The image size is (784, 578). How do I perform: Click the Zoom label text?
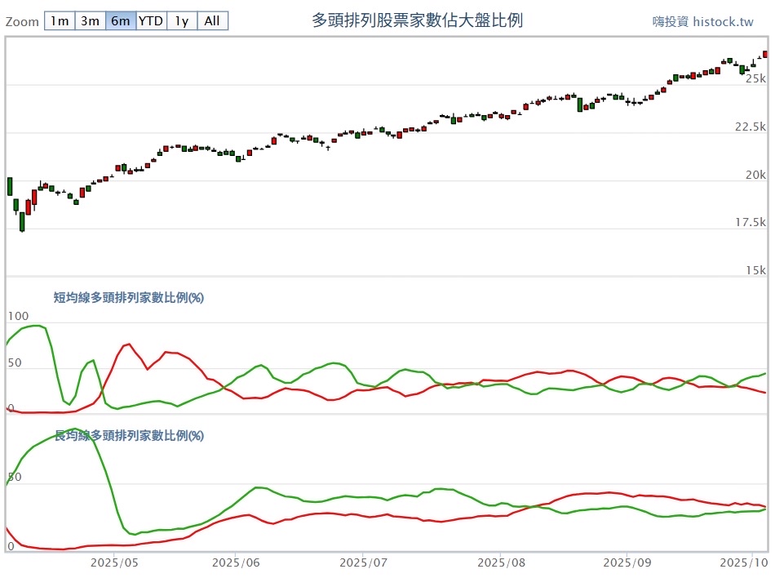pyautogui.click(x=22, y=22)
